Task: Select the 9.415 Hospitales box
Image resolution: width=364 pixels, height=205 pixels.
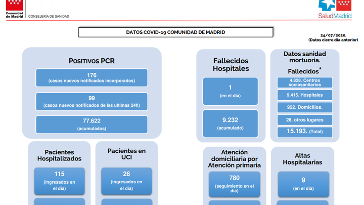Action: click(x=305, y=95)
